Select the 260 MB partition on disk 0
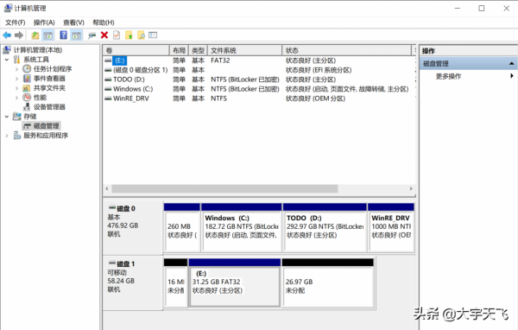The image size is (518, 330). 182,228
